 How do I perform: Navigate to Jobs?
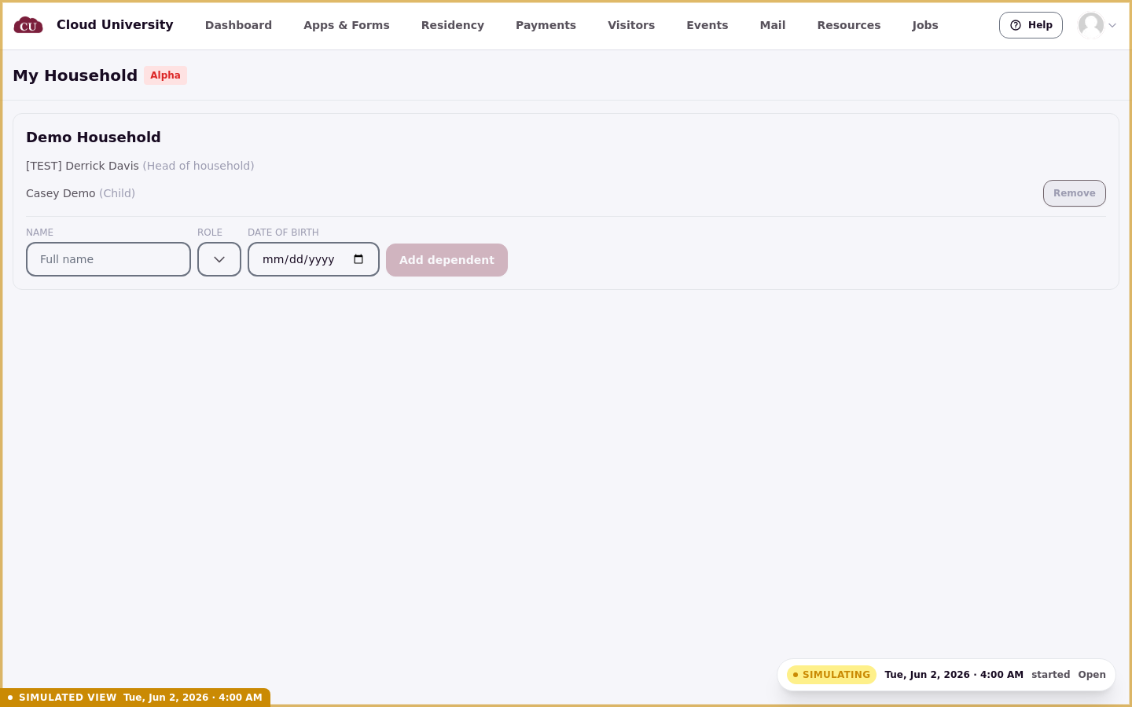click(x=925, y=25)
